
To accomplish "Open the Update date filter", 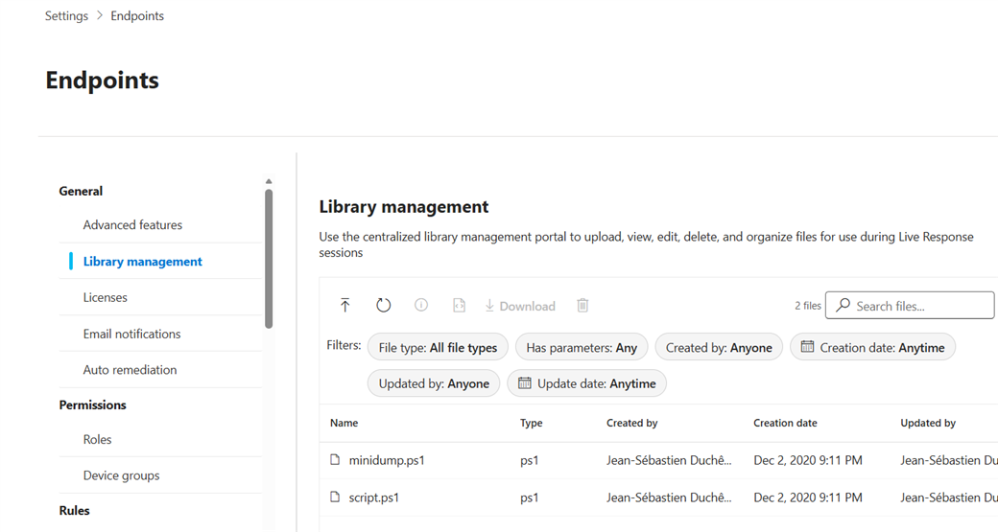I will pos(586,383).
